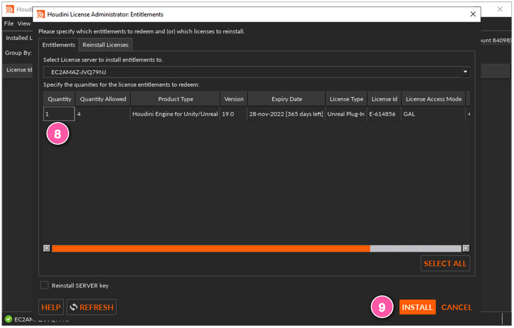Open the license server dropdown EC2AMAZ-JVQ79NJ
Screen dimensions: 514x328
pos(256,72)
